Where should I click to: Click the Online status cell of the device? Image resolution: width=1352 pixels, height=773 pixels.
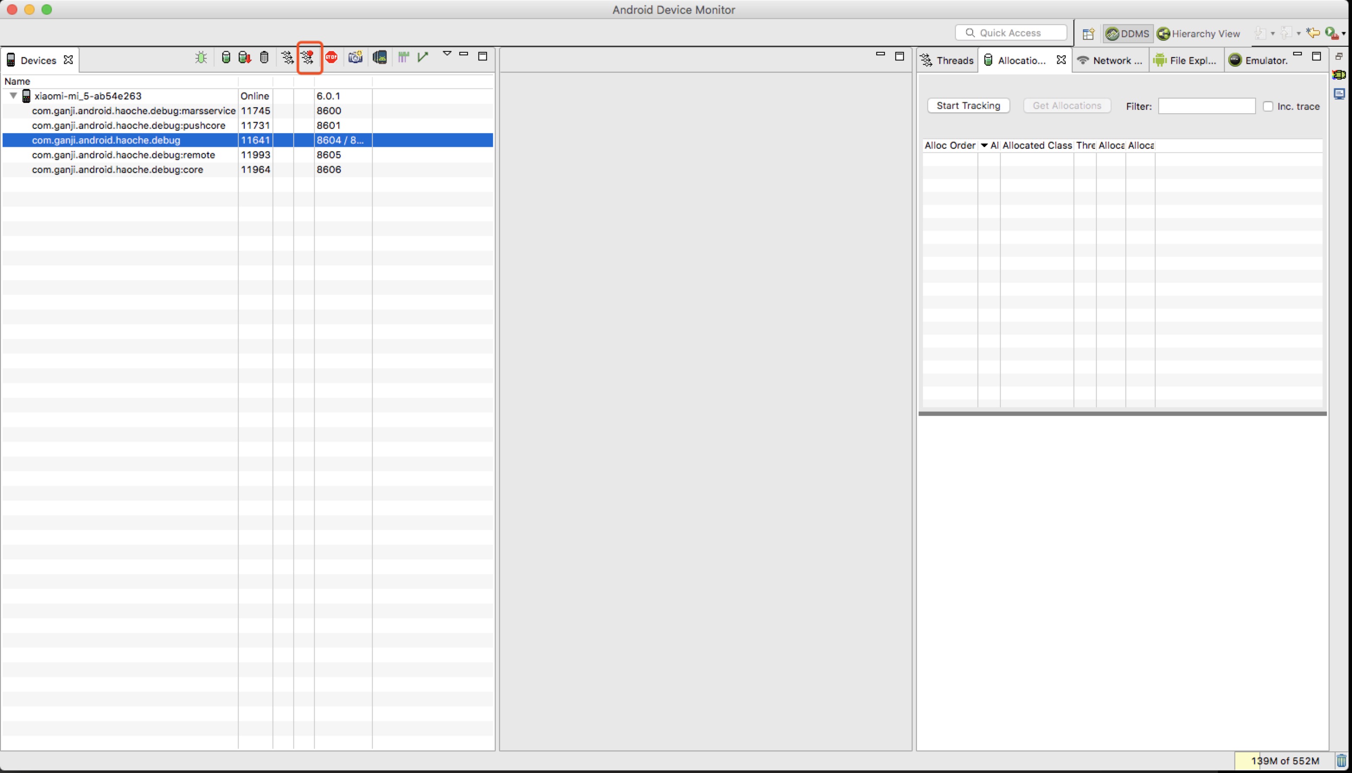point(255,96)
